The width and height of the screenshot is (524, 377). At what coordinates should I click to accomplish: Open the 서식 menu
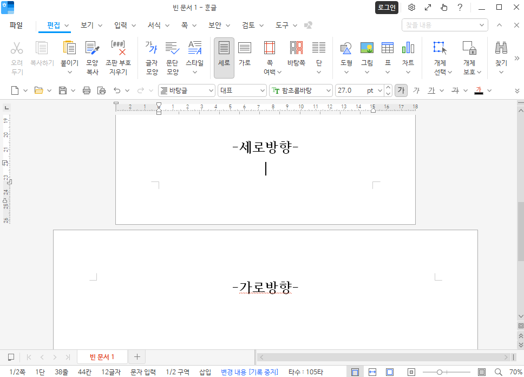[x=154, y=25]
